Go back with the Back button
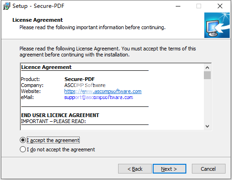This screenshot has height=180, width=232. tap(135, 169)
